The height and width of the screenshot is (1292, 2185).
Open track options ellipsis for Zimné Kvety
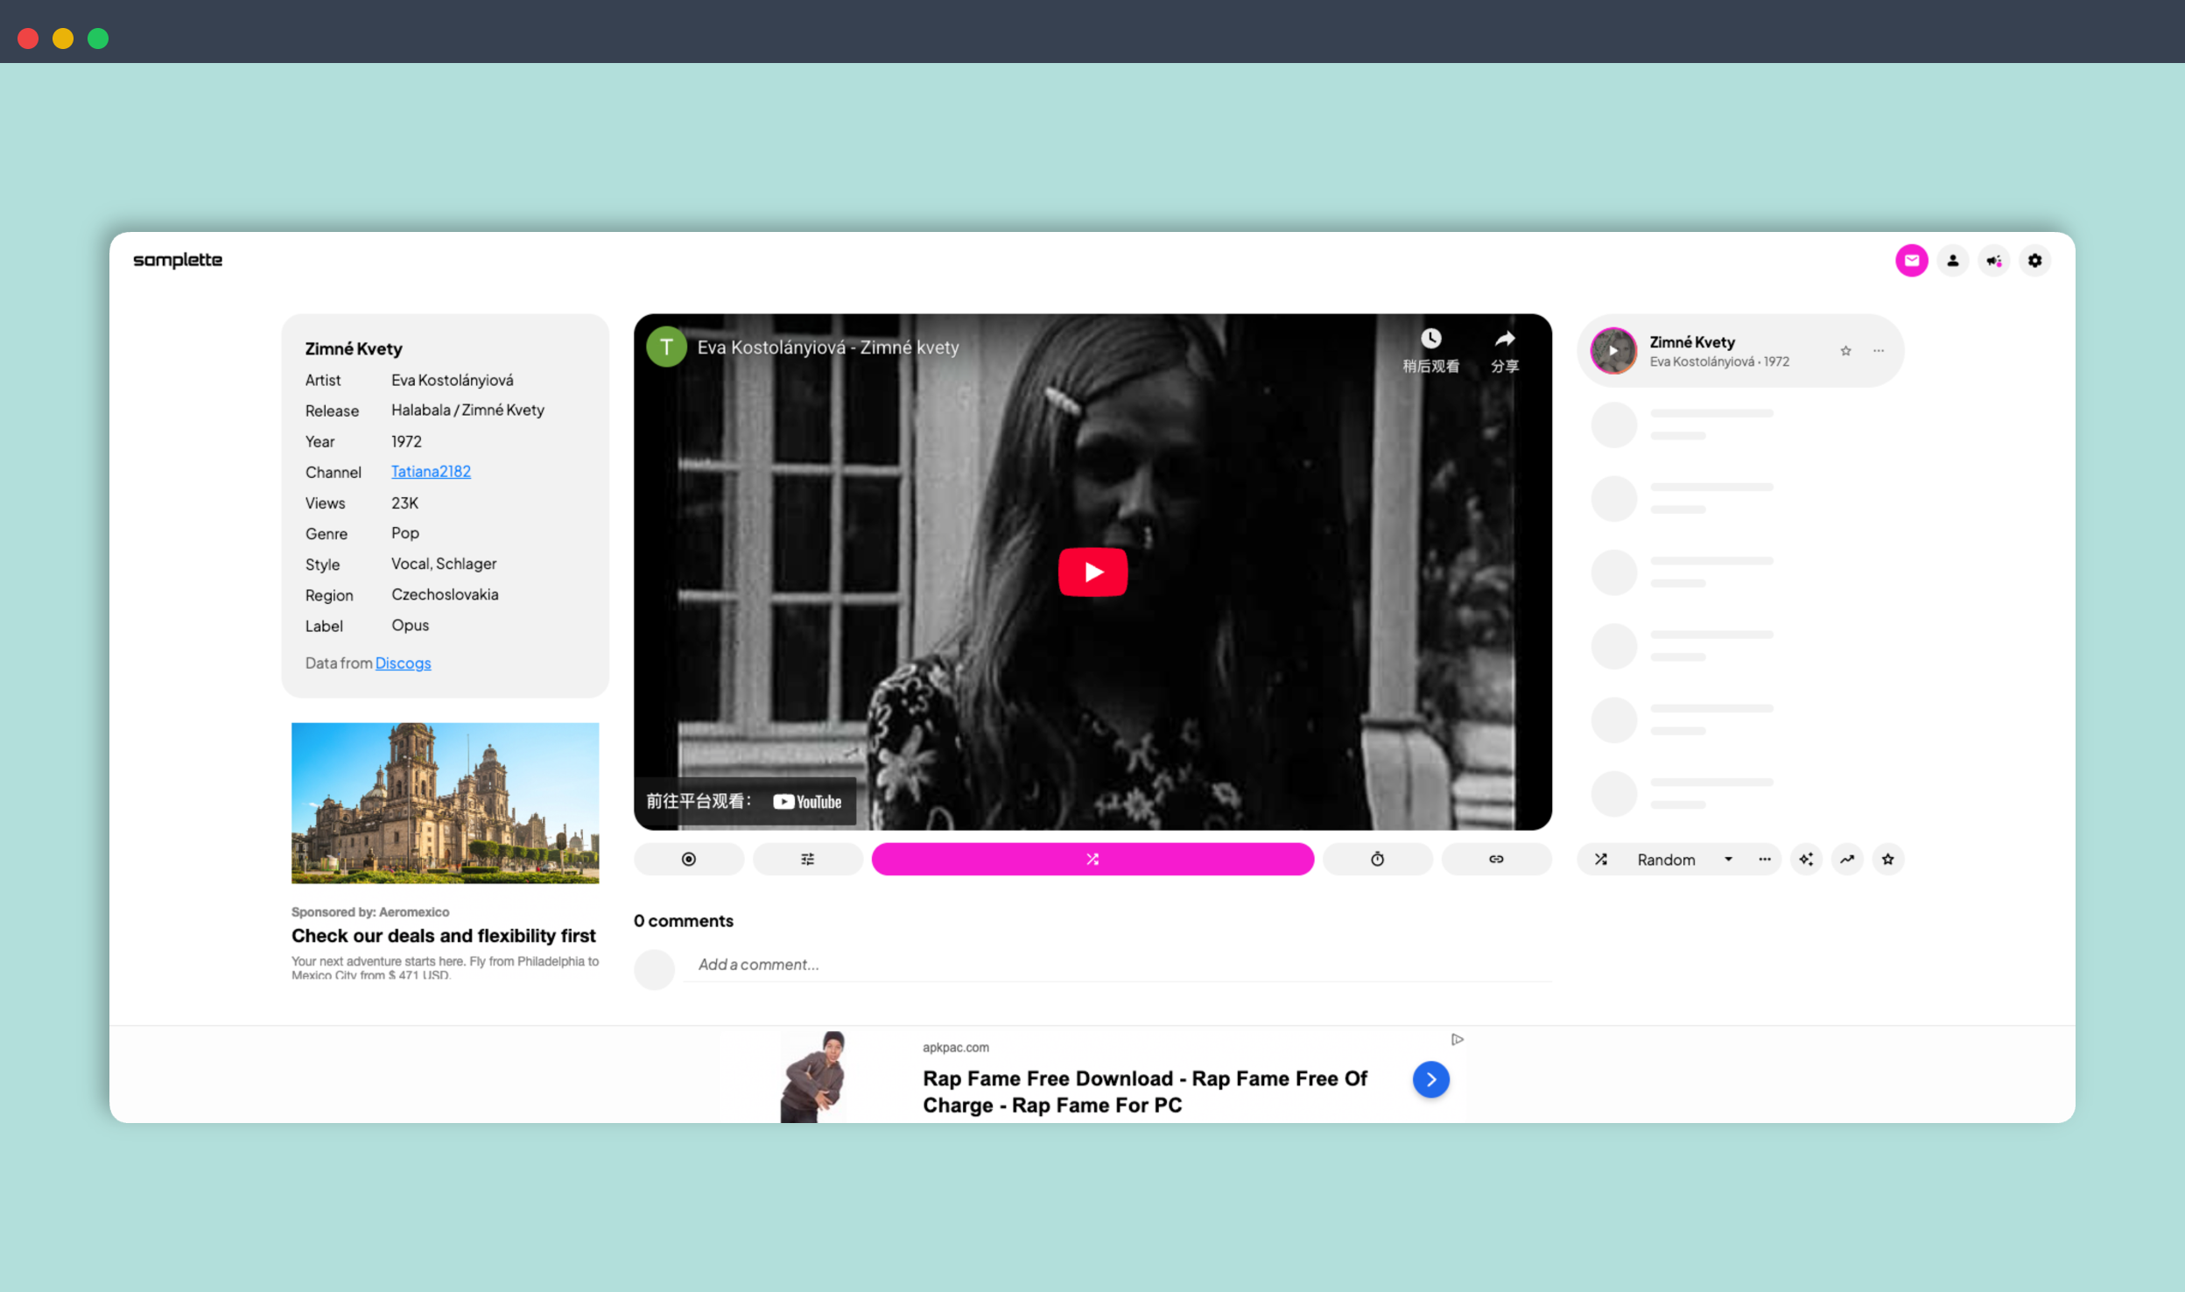click(x=1879, y=350)
